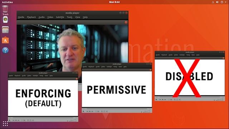Open Media menu in Permissive window
Screen dimensions: 229x129
pos(85,67)
